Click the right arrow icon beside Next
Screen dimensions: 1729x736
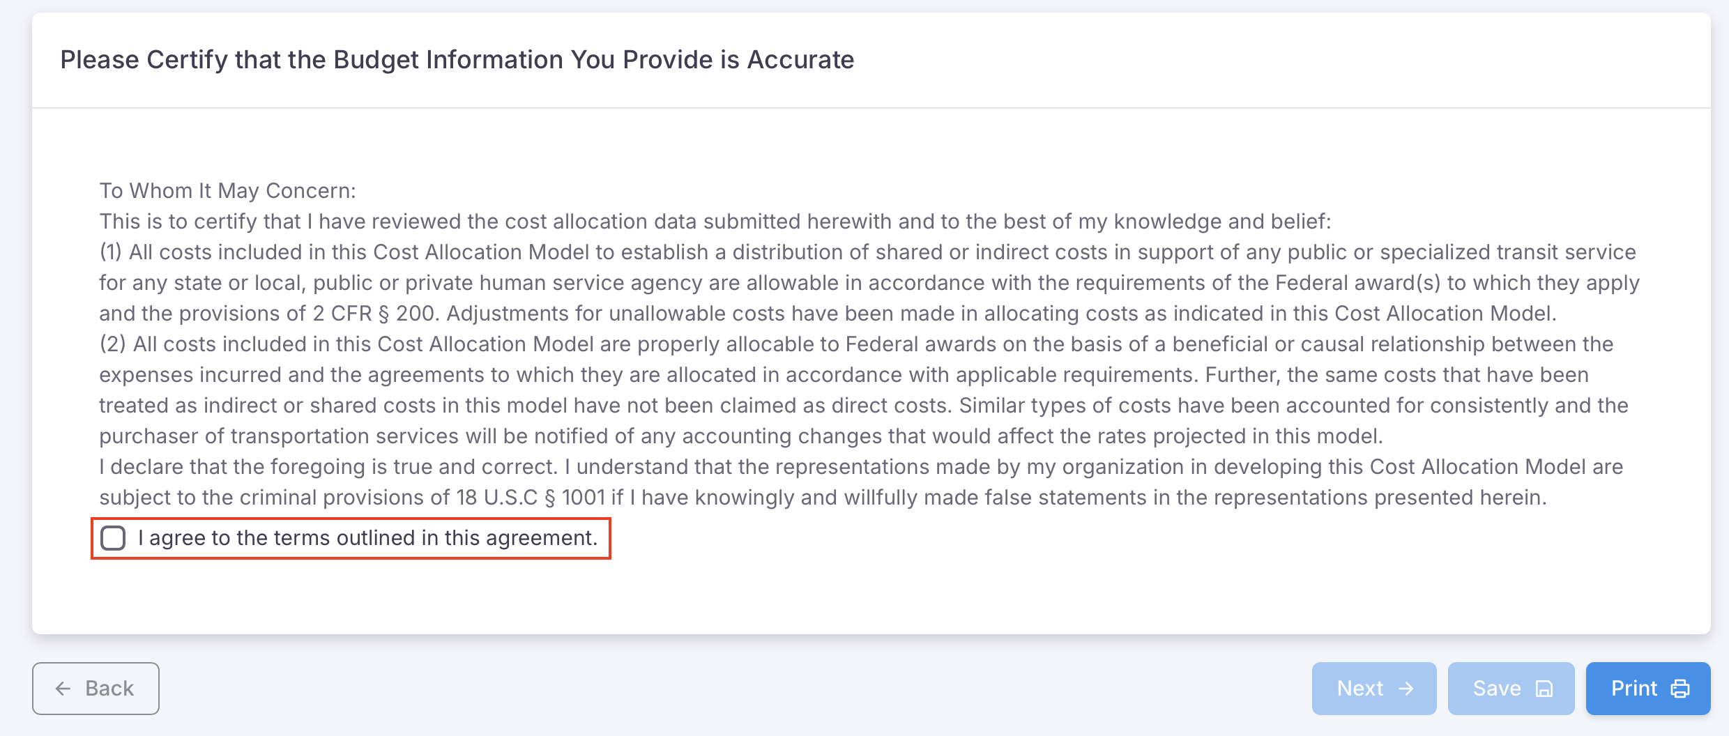[x=1406, y=689]
